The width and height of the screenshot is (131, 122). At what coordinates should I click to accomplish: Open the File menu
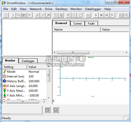tap(6, 9)
